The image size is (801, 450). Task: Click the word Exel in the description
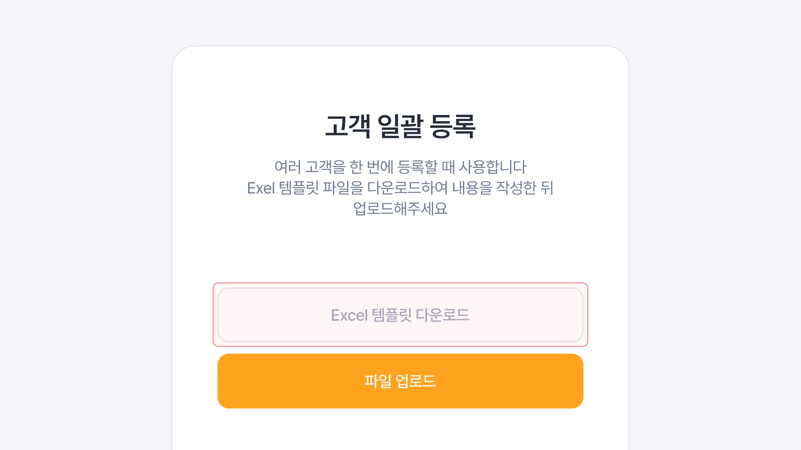(261, 188)
